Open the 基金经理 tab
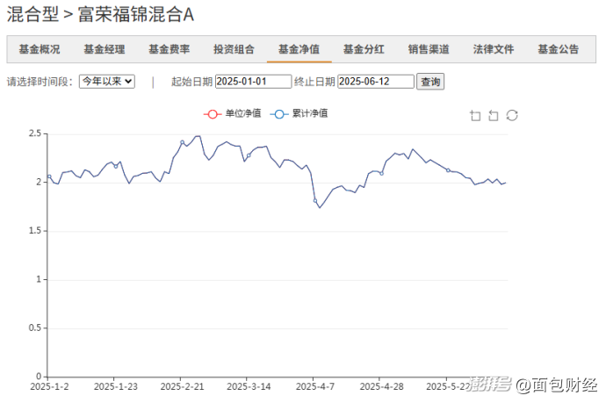This screenshot has width=606, height=403. click(x=105, y=49)
